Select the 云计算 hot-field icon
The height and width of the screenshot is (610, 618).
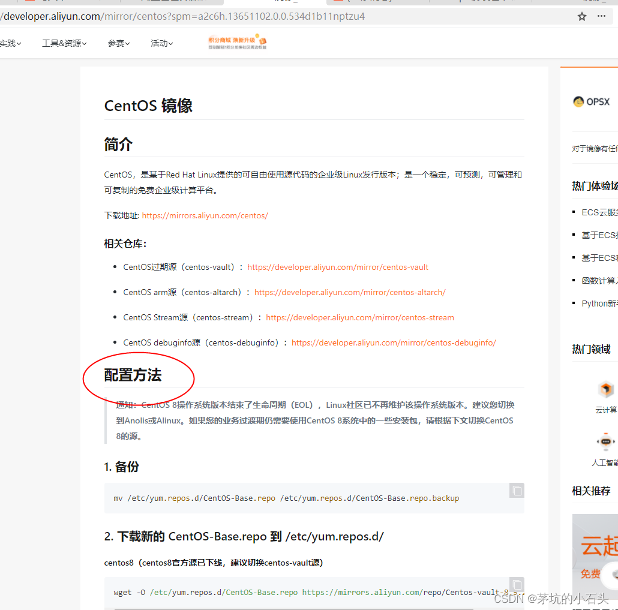coord(606,389)
